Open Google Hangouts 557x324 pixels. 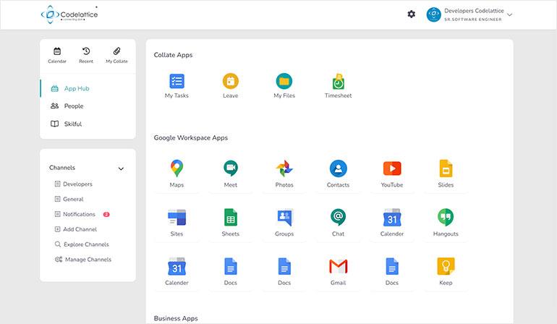coord(446,223)
